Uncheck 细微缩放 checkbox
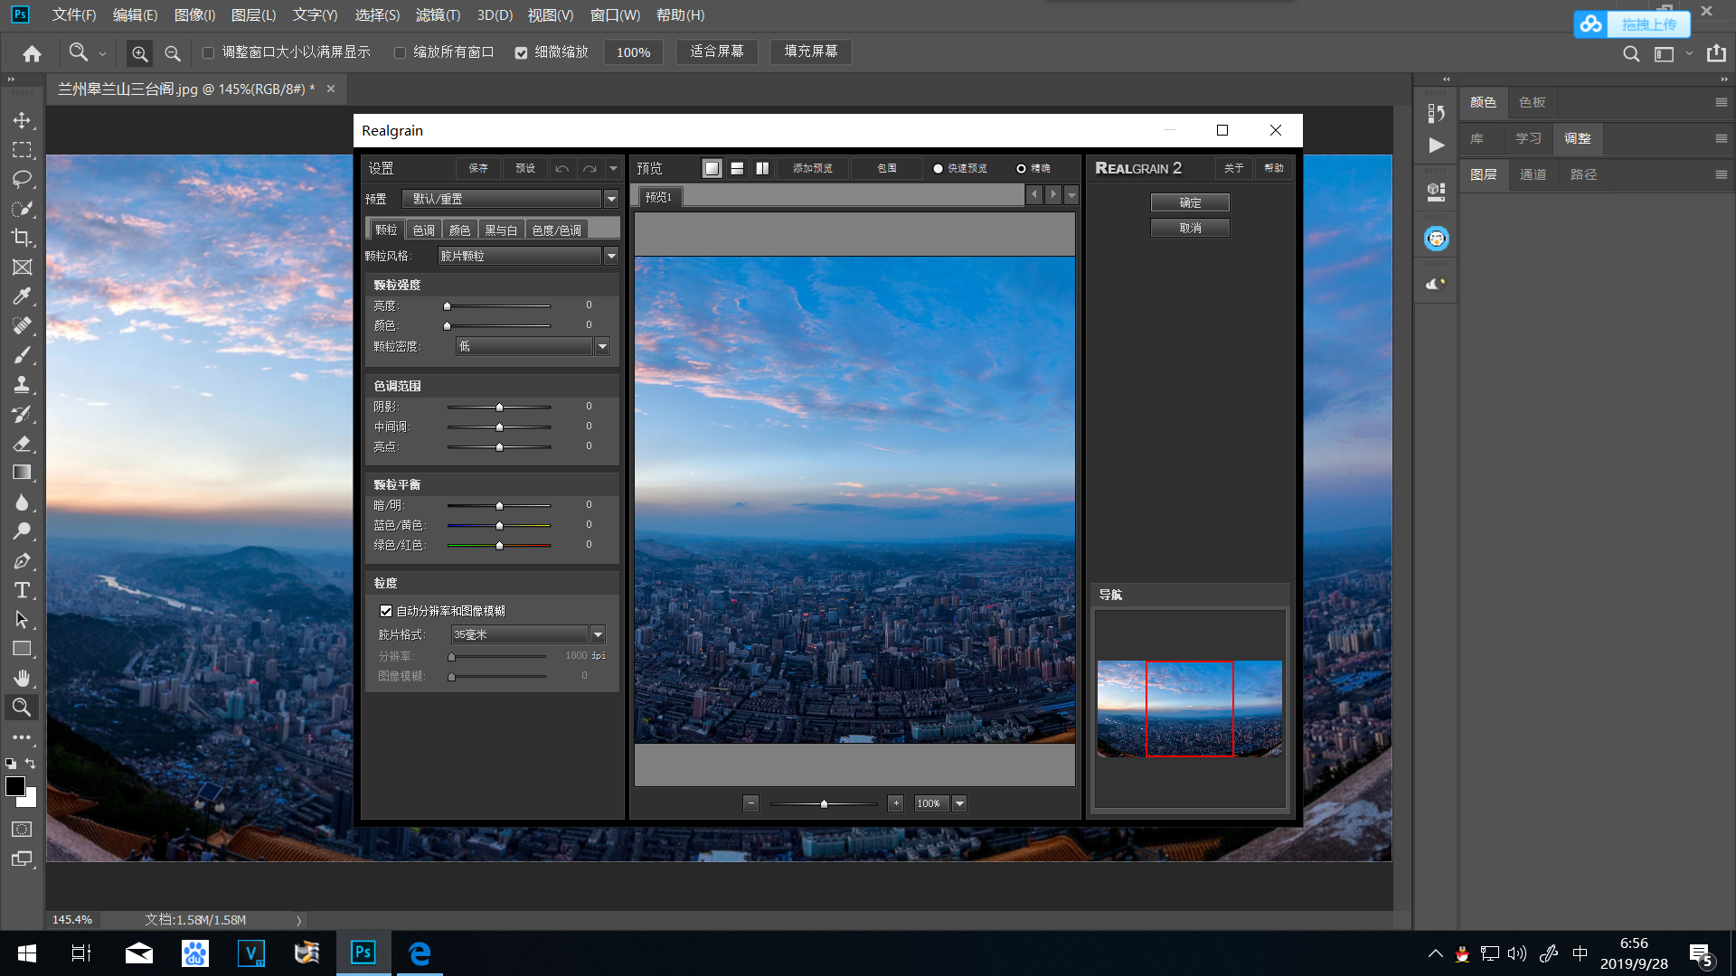The width and height of the screenshot is (1736, 976). pyautogui.click(x=521, y=53)
